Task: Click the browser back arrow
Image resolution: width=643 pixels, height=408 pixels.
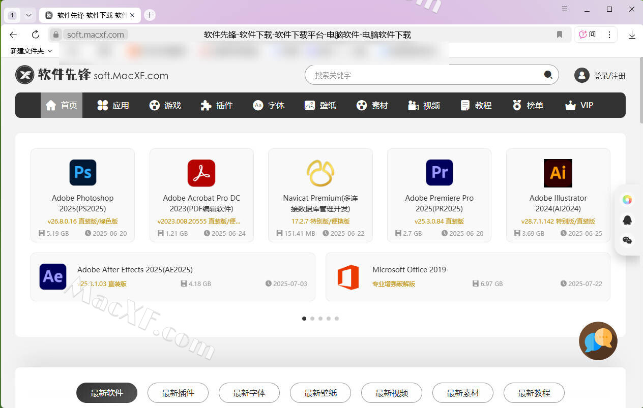Action: click(13, 35)
